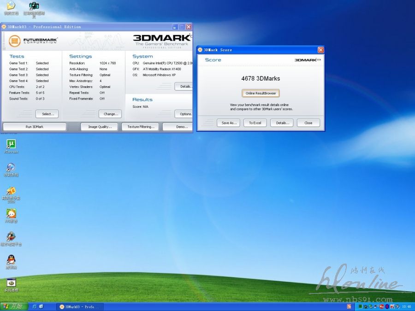Open the tests Select... dialog

(47, 114)
